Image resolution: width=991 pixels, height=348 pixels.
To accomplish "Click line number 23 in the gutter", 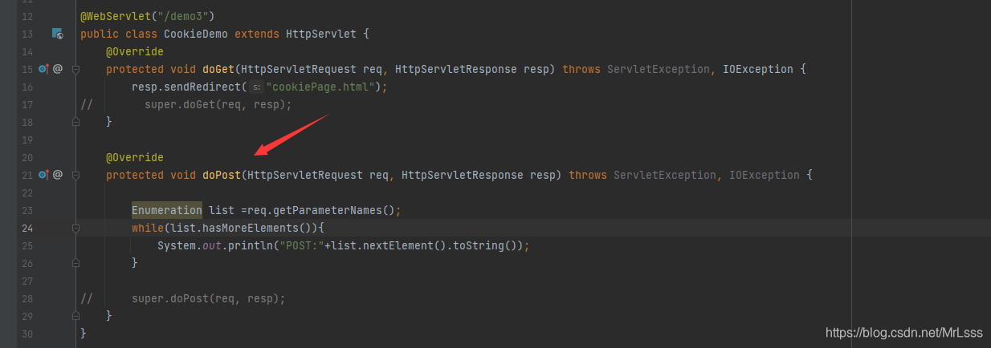I will coord(28,210).
